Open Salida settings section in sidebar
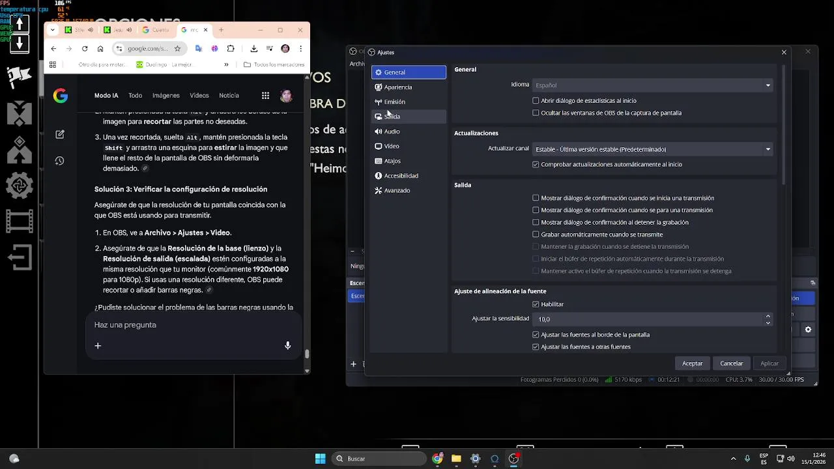This screenshot has width=834, height=469. (409, 117)
